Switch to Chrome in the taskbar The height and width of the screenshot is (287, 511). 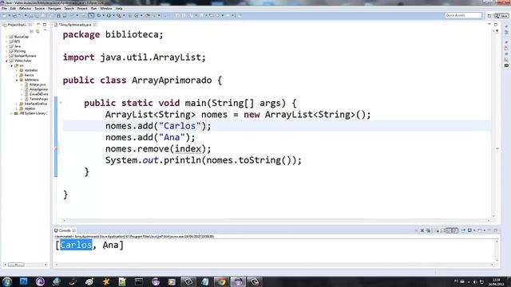pyautogui.click(x=221, y=281)
